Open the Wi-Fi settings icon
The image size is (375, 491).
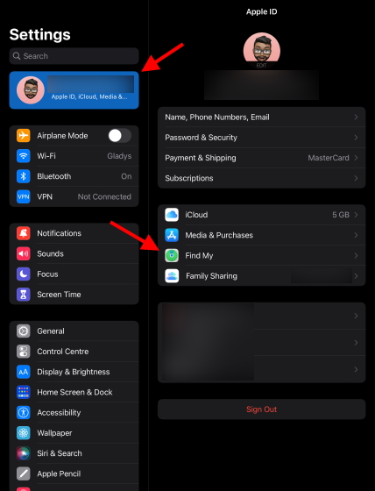pos(24,156)
